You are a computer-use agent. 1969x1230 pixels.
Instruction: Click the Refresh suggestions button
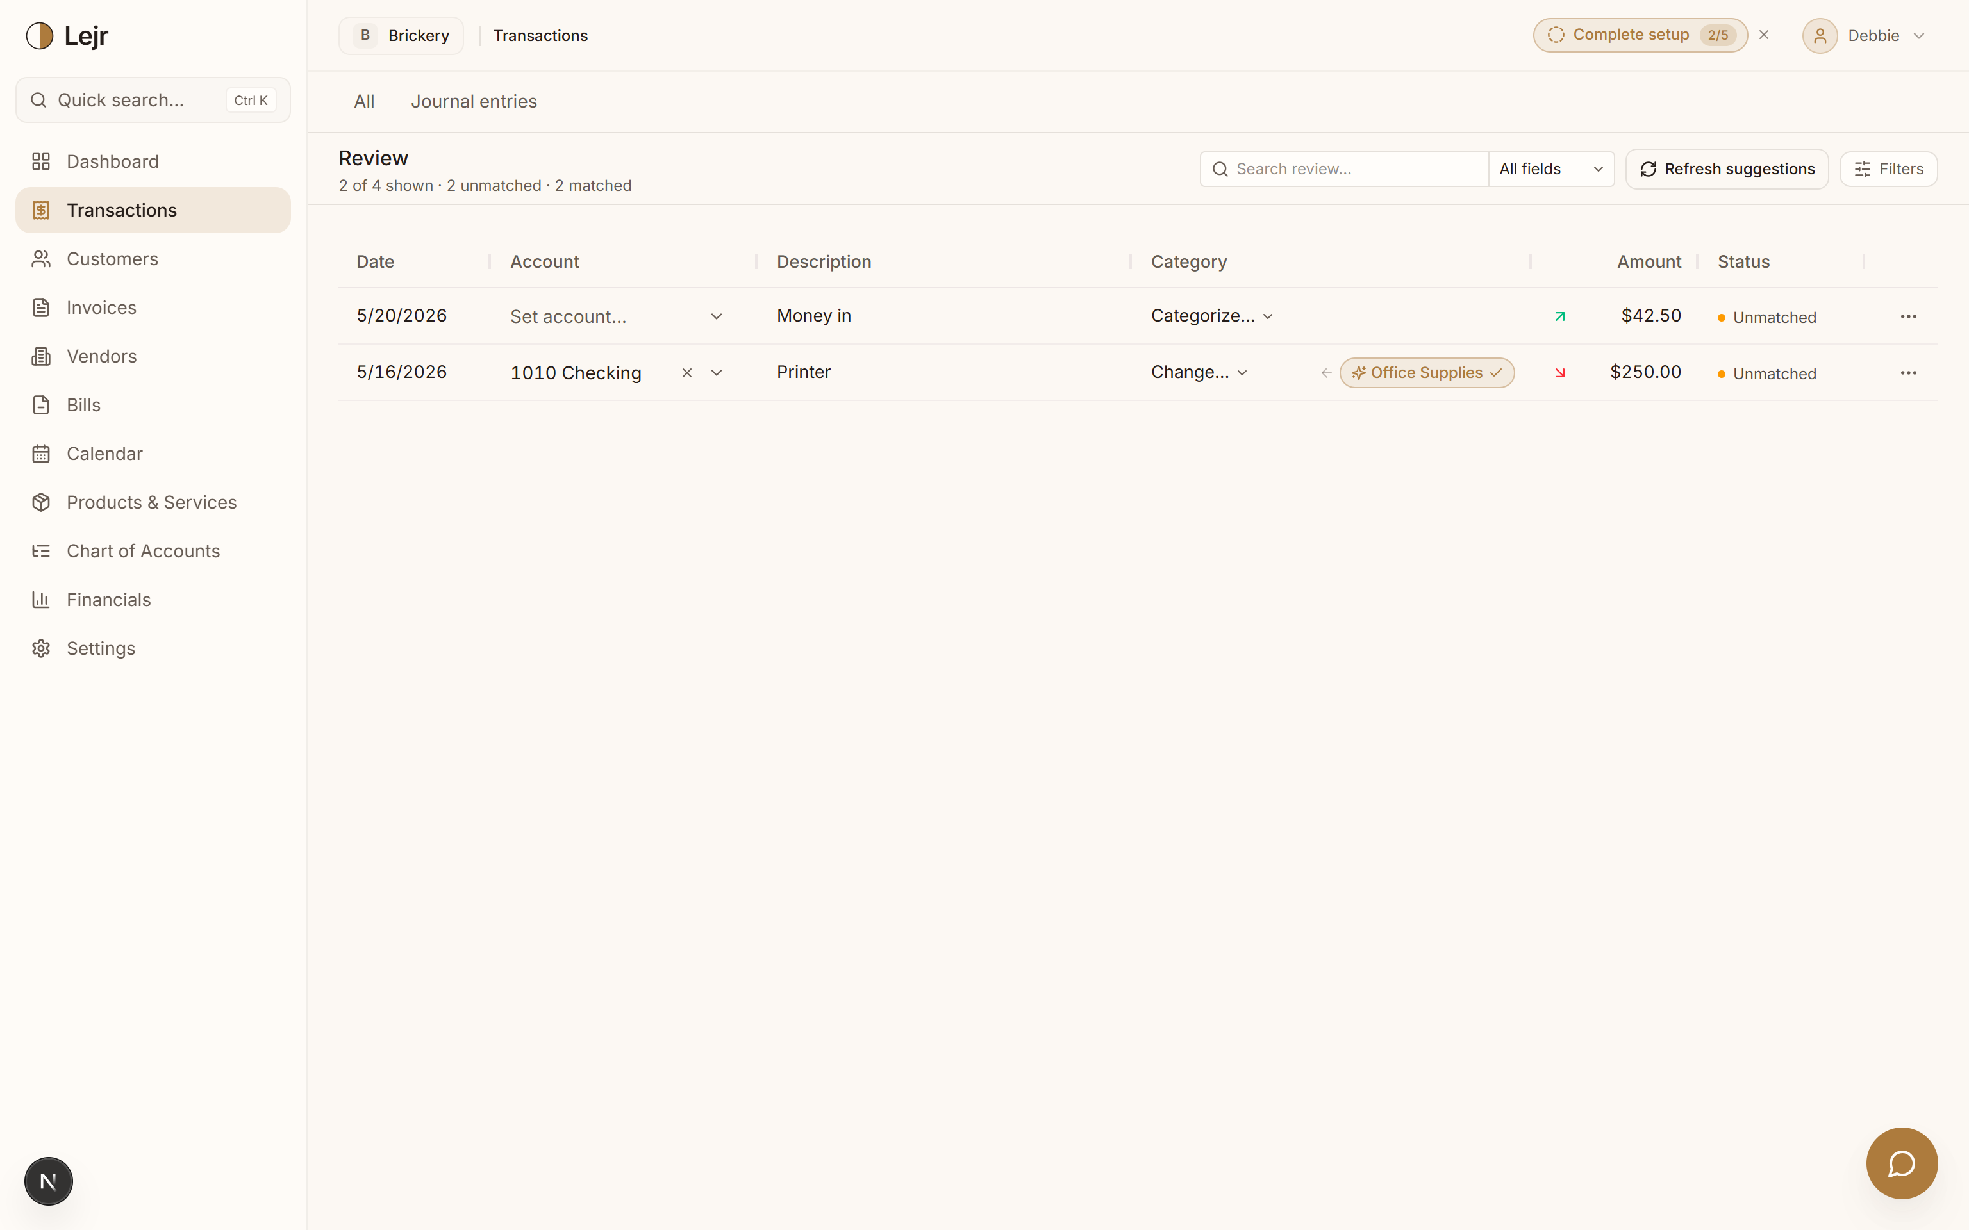pyautogui.click(x=1727, y=169)
